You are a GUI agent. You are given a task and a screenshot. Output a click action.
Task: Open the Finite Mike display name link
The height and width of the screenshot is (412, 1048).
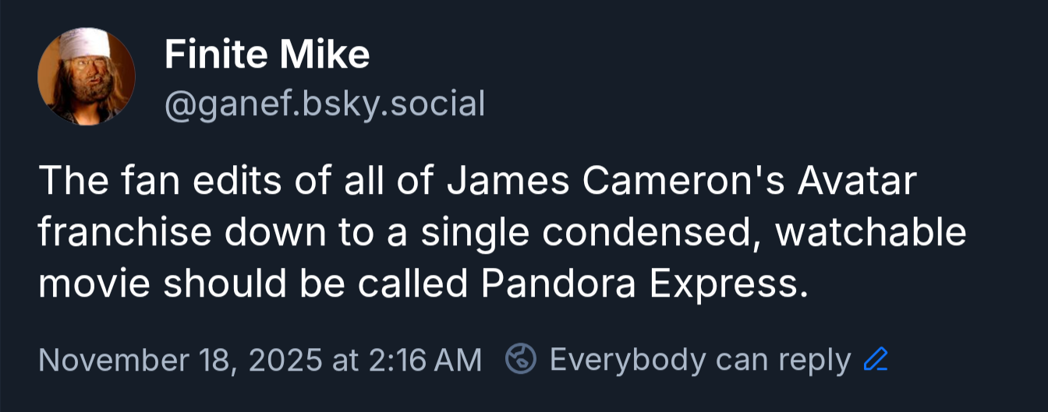click(x=267, y=55)
